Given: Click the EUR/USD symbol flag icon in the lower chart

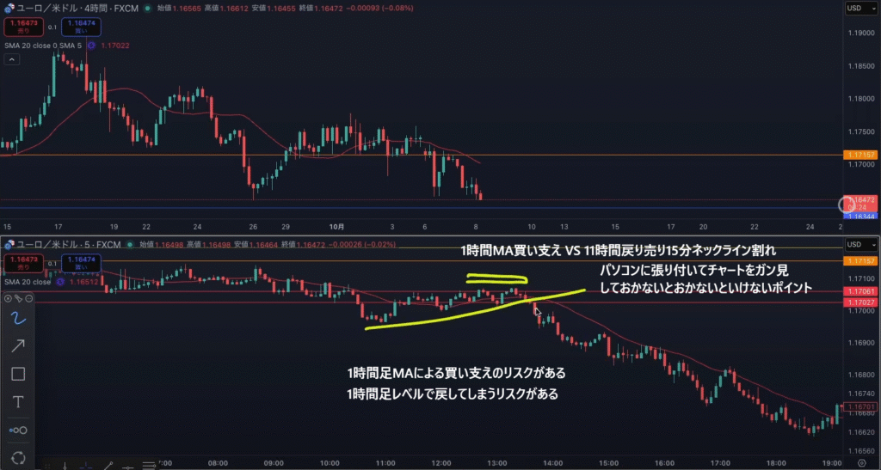Looking at the screenshot, I should click(9, 245).
